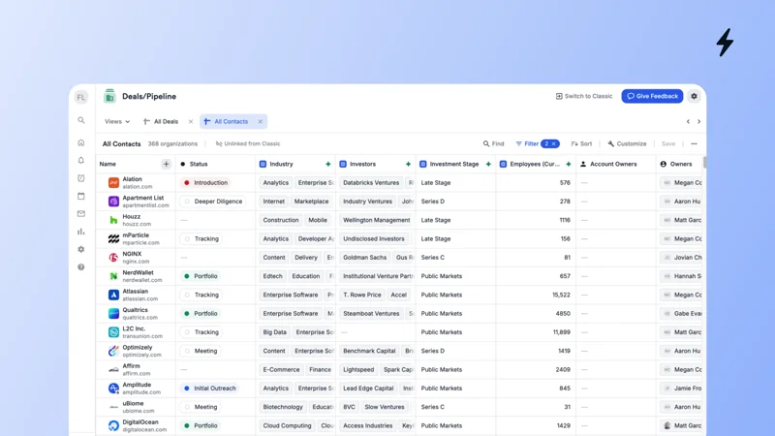
Task: Close the All Deals tab
Action: (190, 122)
